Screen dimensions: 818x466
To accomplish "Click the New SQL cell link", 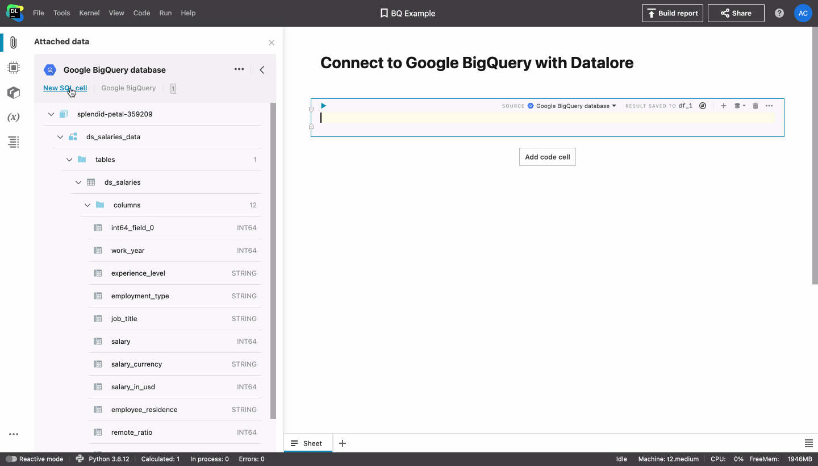I will pos(65,88).
